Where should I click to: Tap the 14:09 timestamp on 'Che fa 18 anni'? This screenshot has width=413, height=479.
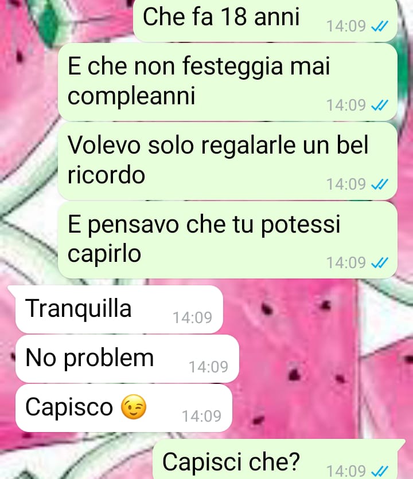pyautogui.click(x=346, y=26)
